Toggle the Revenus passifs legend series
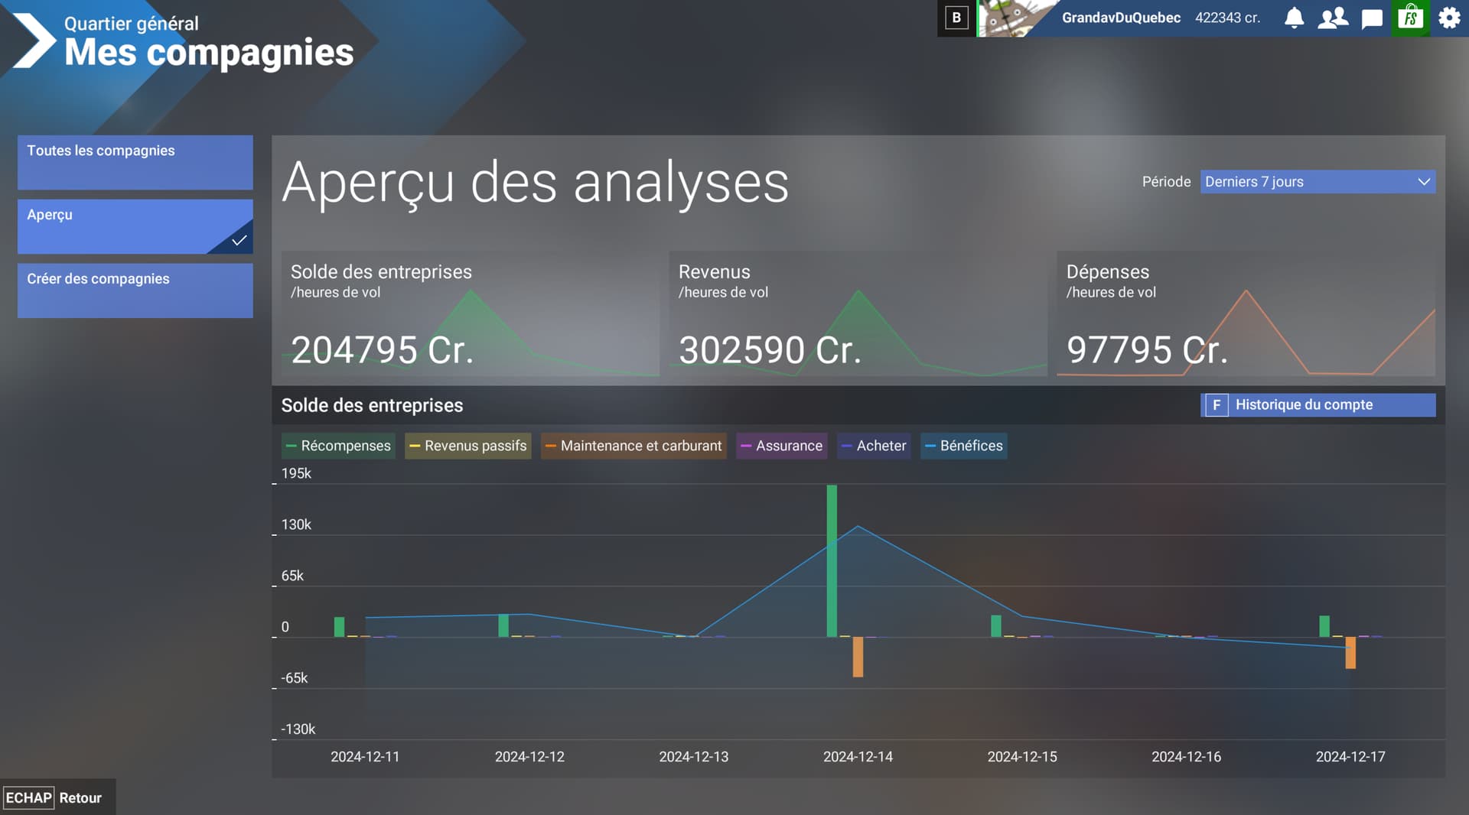The width and height of the screenshot is (1469, 815). click(467, 446)
